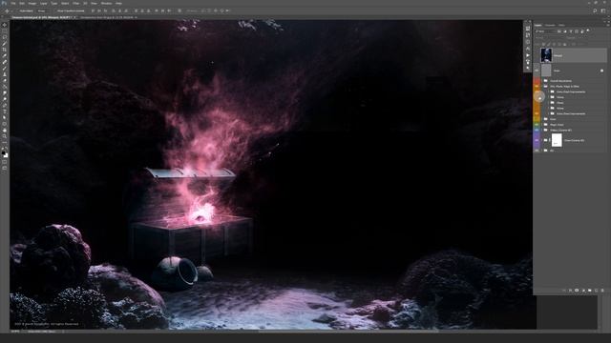Open the layer Kind filter dropdown
This screenshot has height=343, width=611.
545,31
